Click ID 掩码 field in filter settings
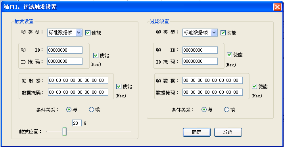 200,61
